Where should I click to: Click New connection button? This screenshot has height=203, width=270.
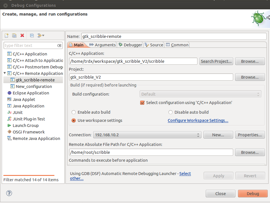[218, 135]
